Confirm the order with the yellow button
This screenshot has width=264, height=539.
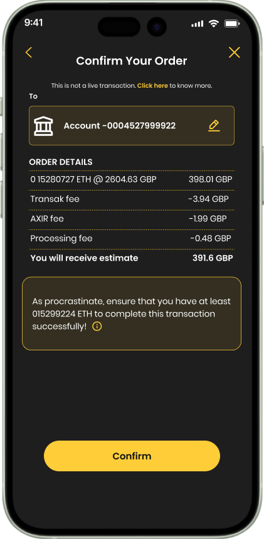pos(132,456)
